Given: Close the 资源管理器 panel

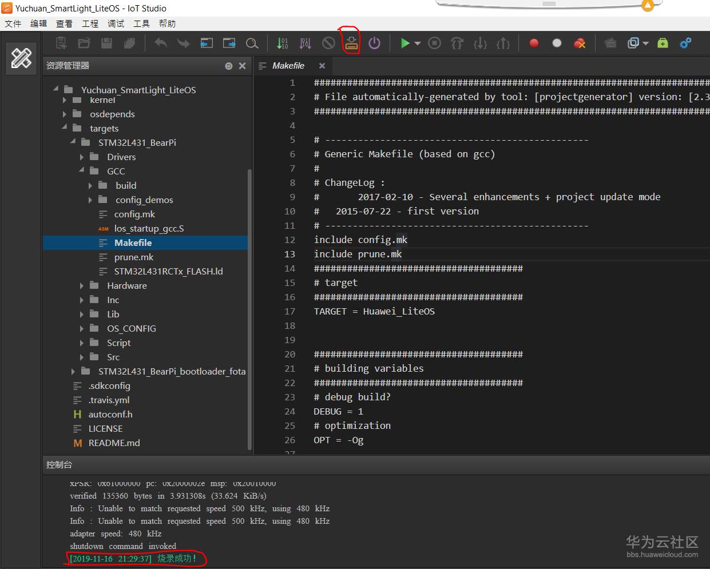Looking at the screenshot, I should tap(243, 66).
